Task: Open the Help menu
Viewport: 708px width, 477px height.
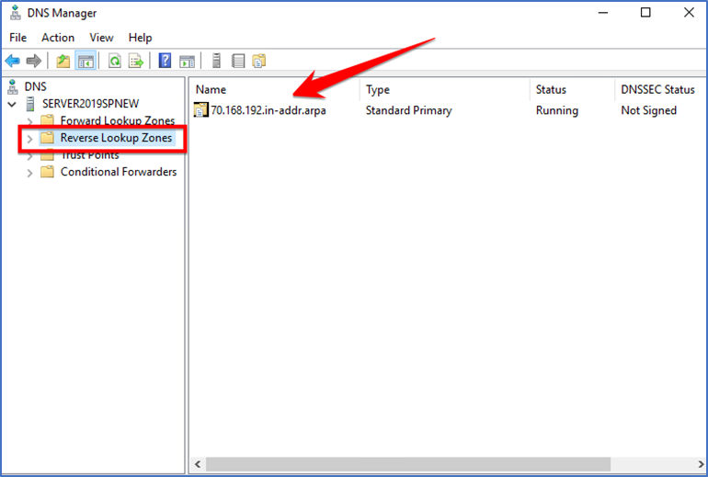Action: pyautogui.click(x=140, y=38)
